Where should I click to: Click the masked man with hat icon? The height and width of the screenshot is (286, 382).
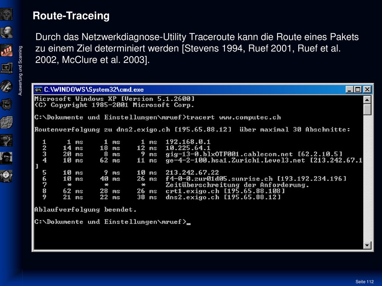tap(6, 158)
